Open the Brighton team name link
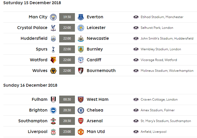Viewport: 197px width, 138px height. 38,110
